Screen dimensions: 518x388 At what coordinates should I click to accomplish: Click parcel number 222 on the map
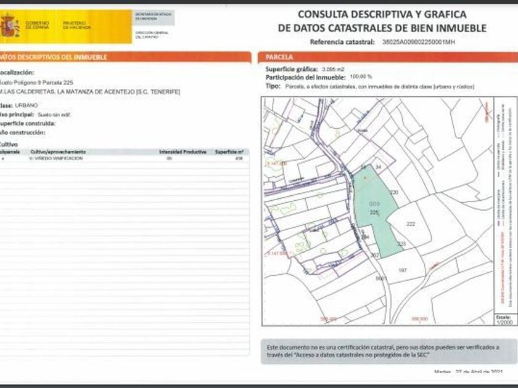click(x=411, y=224)
